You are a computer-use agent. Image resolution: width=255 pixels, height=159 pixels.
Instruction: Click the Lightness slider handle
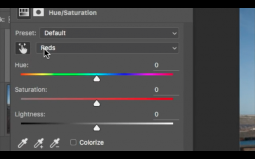click(x=97, y=128)
